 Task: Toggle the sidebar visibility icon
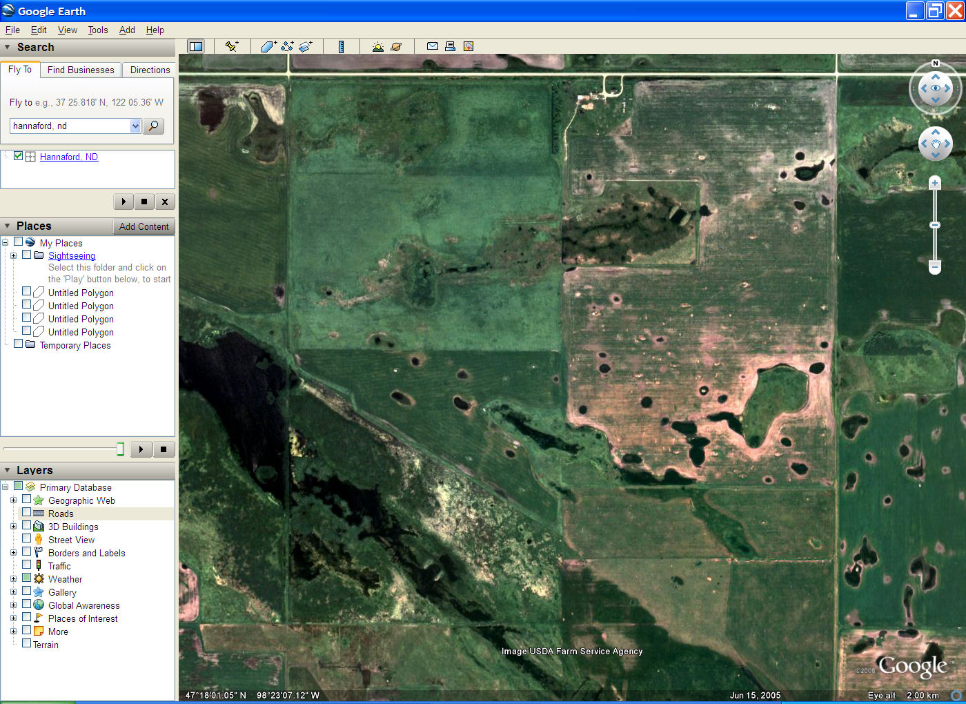tap(196, 46)
